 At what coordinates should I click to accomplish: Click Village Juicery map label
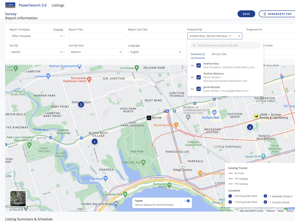[182, 170]
